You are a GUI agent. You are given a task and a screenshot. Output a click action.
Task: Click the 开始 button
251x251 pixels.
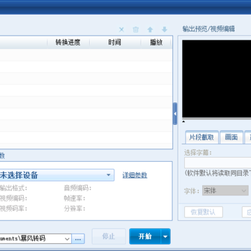point(145,236)
